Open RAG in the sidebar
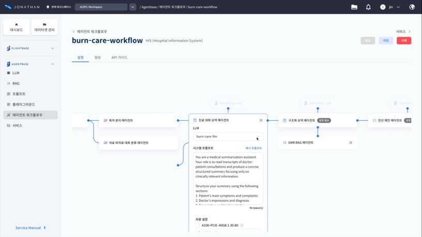422x237 pixels. pyautogui.click(x=16, y=83)
